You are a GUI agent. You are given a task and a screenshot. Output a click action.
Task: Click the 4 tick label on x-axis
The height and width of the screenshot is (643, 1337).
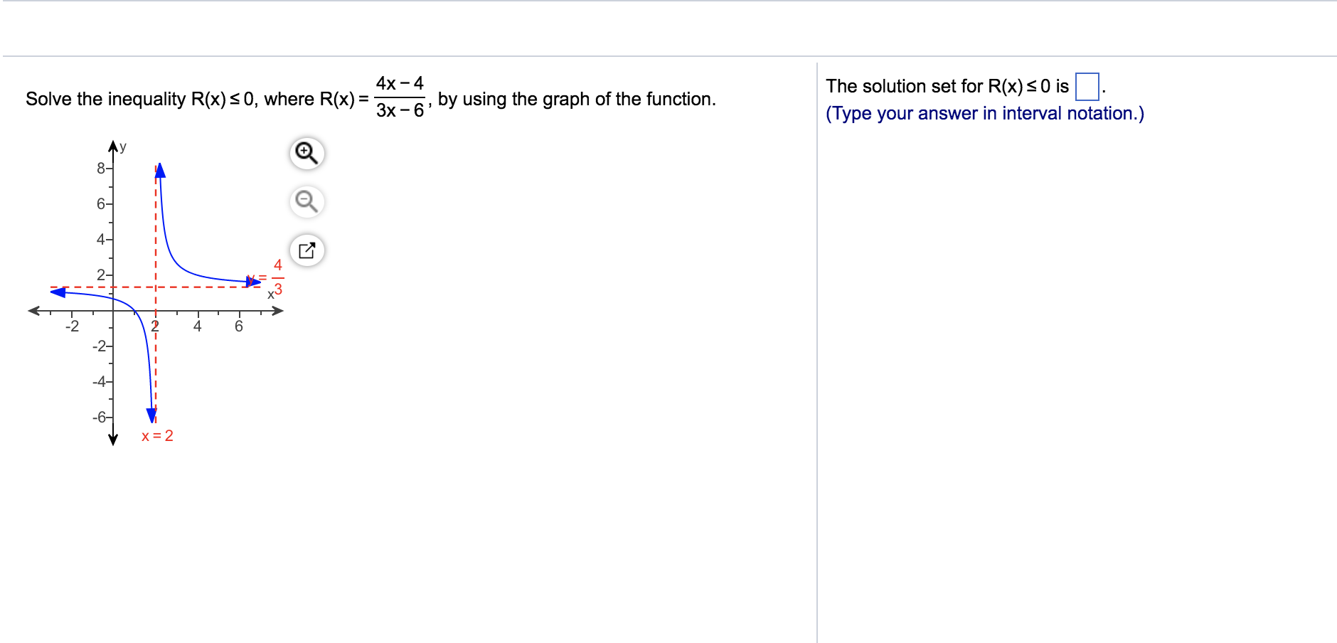pyautogui.click(x=198, y=326)
